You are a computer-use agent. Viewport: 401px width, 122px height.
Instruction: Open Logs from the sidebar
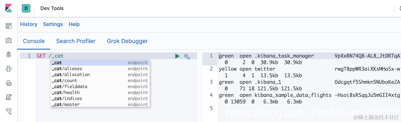click(9, 97)
